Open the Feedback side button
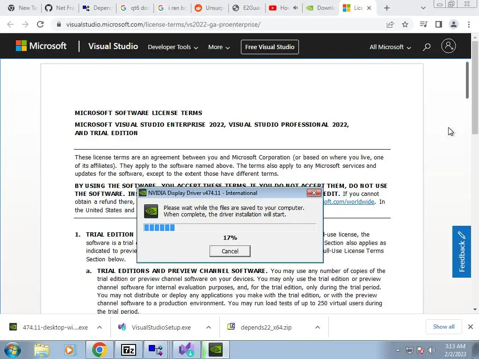The height and width of the screenshot is (359, 479). click(462, 251)
